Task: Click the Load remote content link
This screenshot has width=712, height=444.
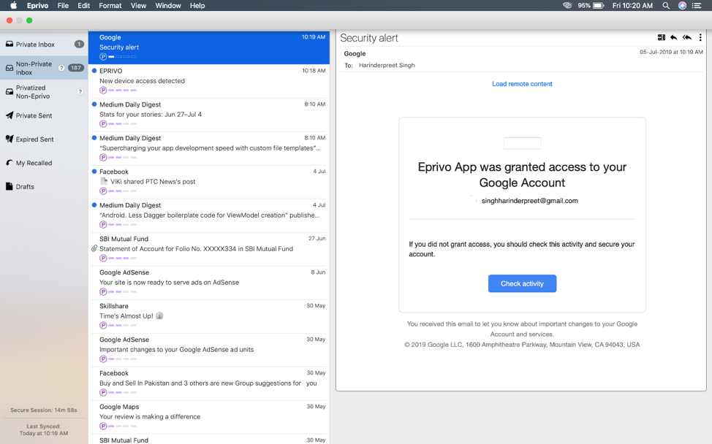Action: pos(522,84)
